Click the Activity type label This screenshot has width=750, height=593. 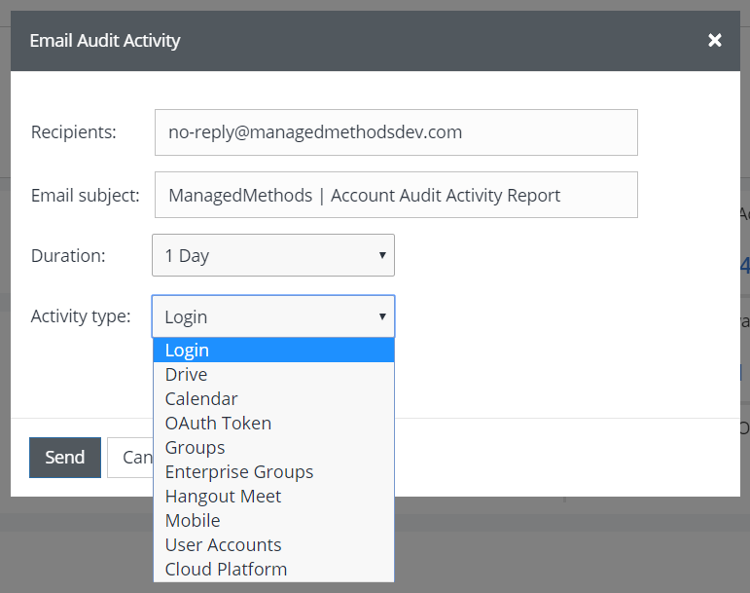[x=81, y=316]
